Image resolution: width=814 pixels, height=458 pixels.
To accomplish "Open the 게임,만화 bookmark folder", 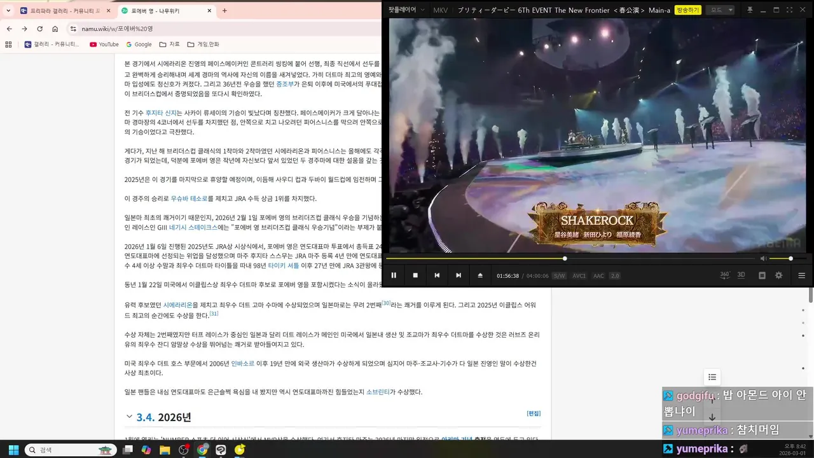I will [203, 45].
